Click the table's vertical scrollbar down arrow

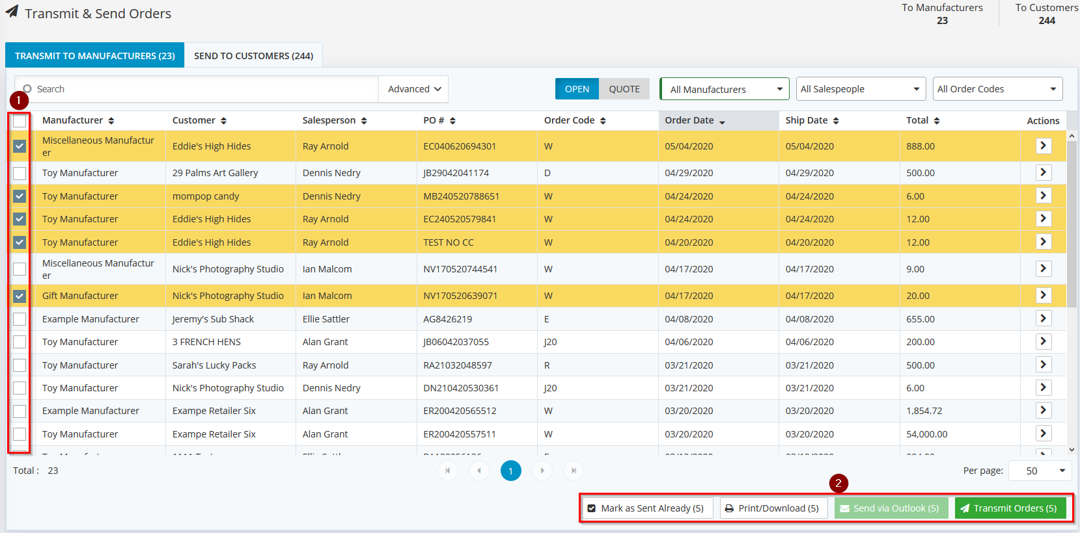pyautogui.click(x=1072, y=449)
